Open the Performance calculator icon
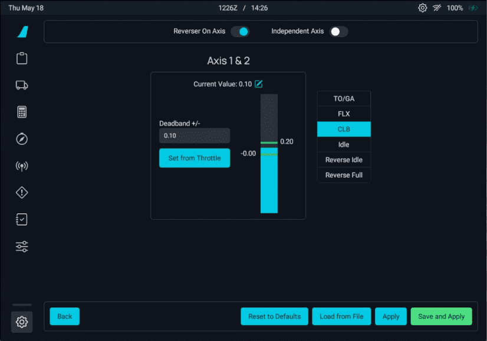Image resolution: width=487 pixels, height=341 pixels. pos(22,112)
